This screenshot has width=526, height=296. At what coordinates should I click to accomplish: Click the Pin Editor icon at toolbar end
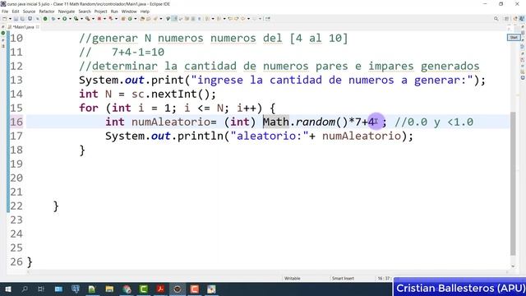268,19
